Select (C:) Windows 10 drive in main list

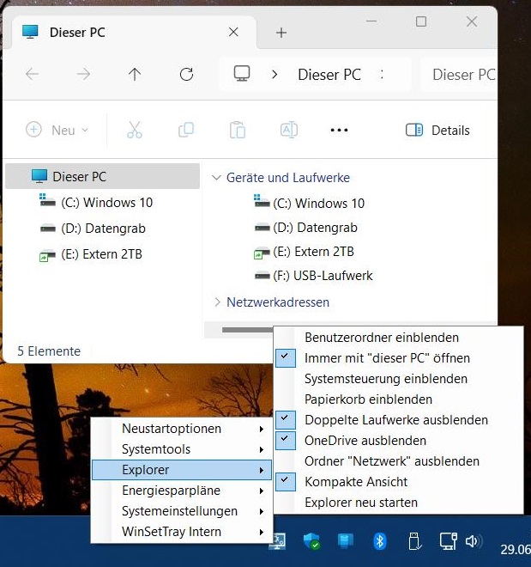click(310, 204)
